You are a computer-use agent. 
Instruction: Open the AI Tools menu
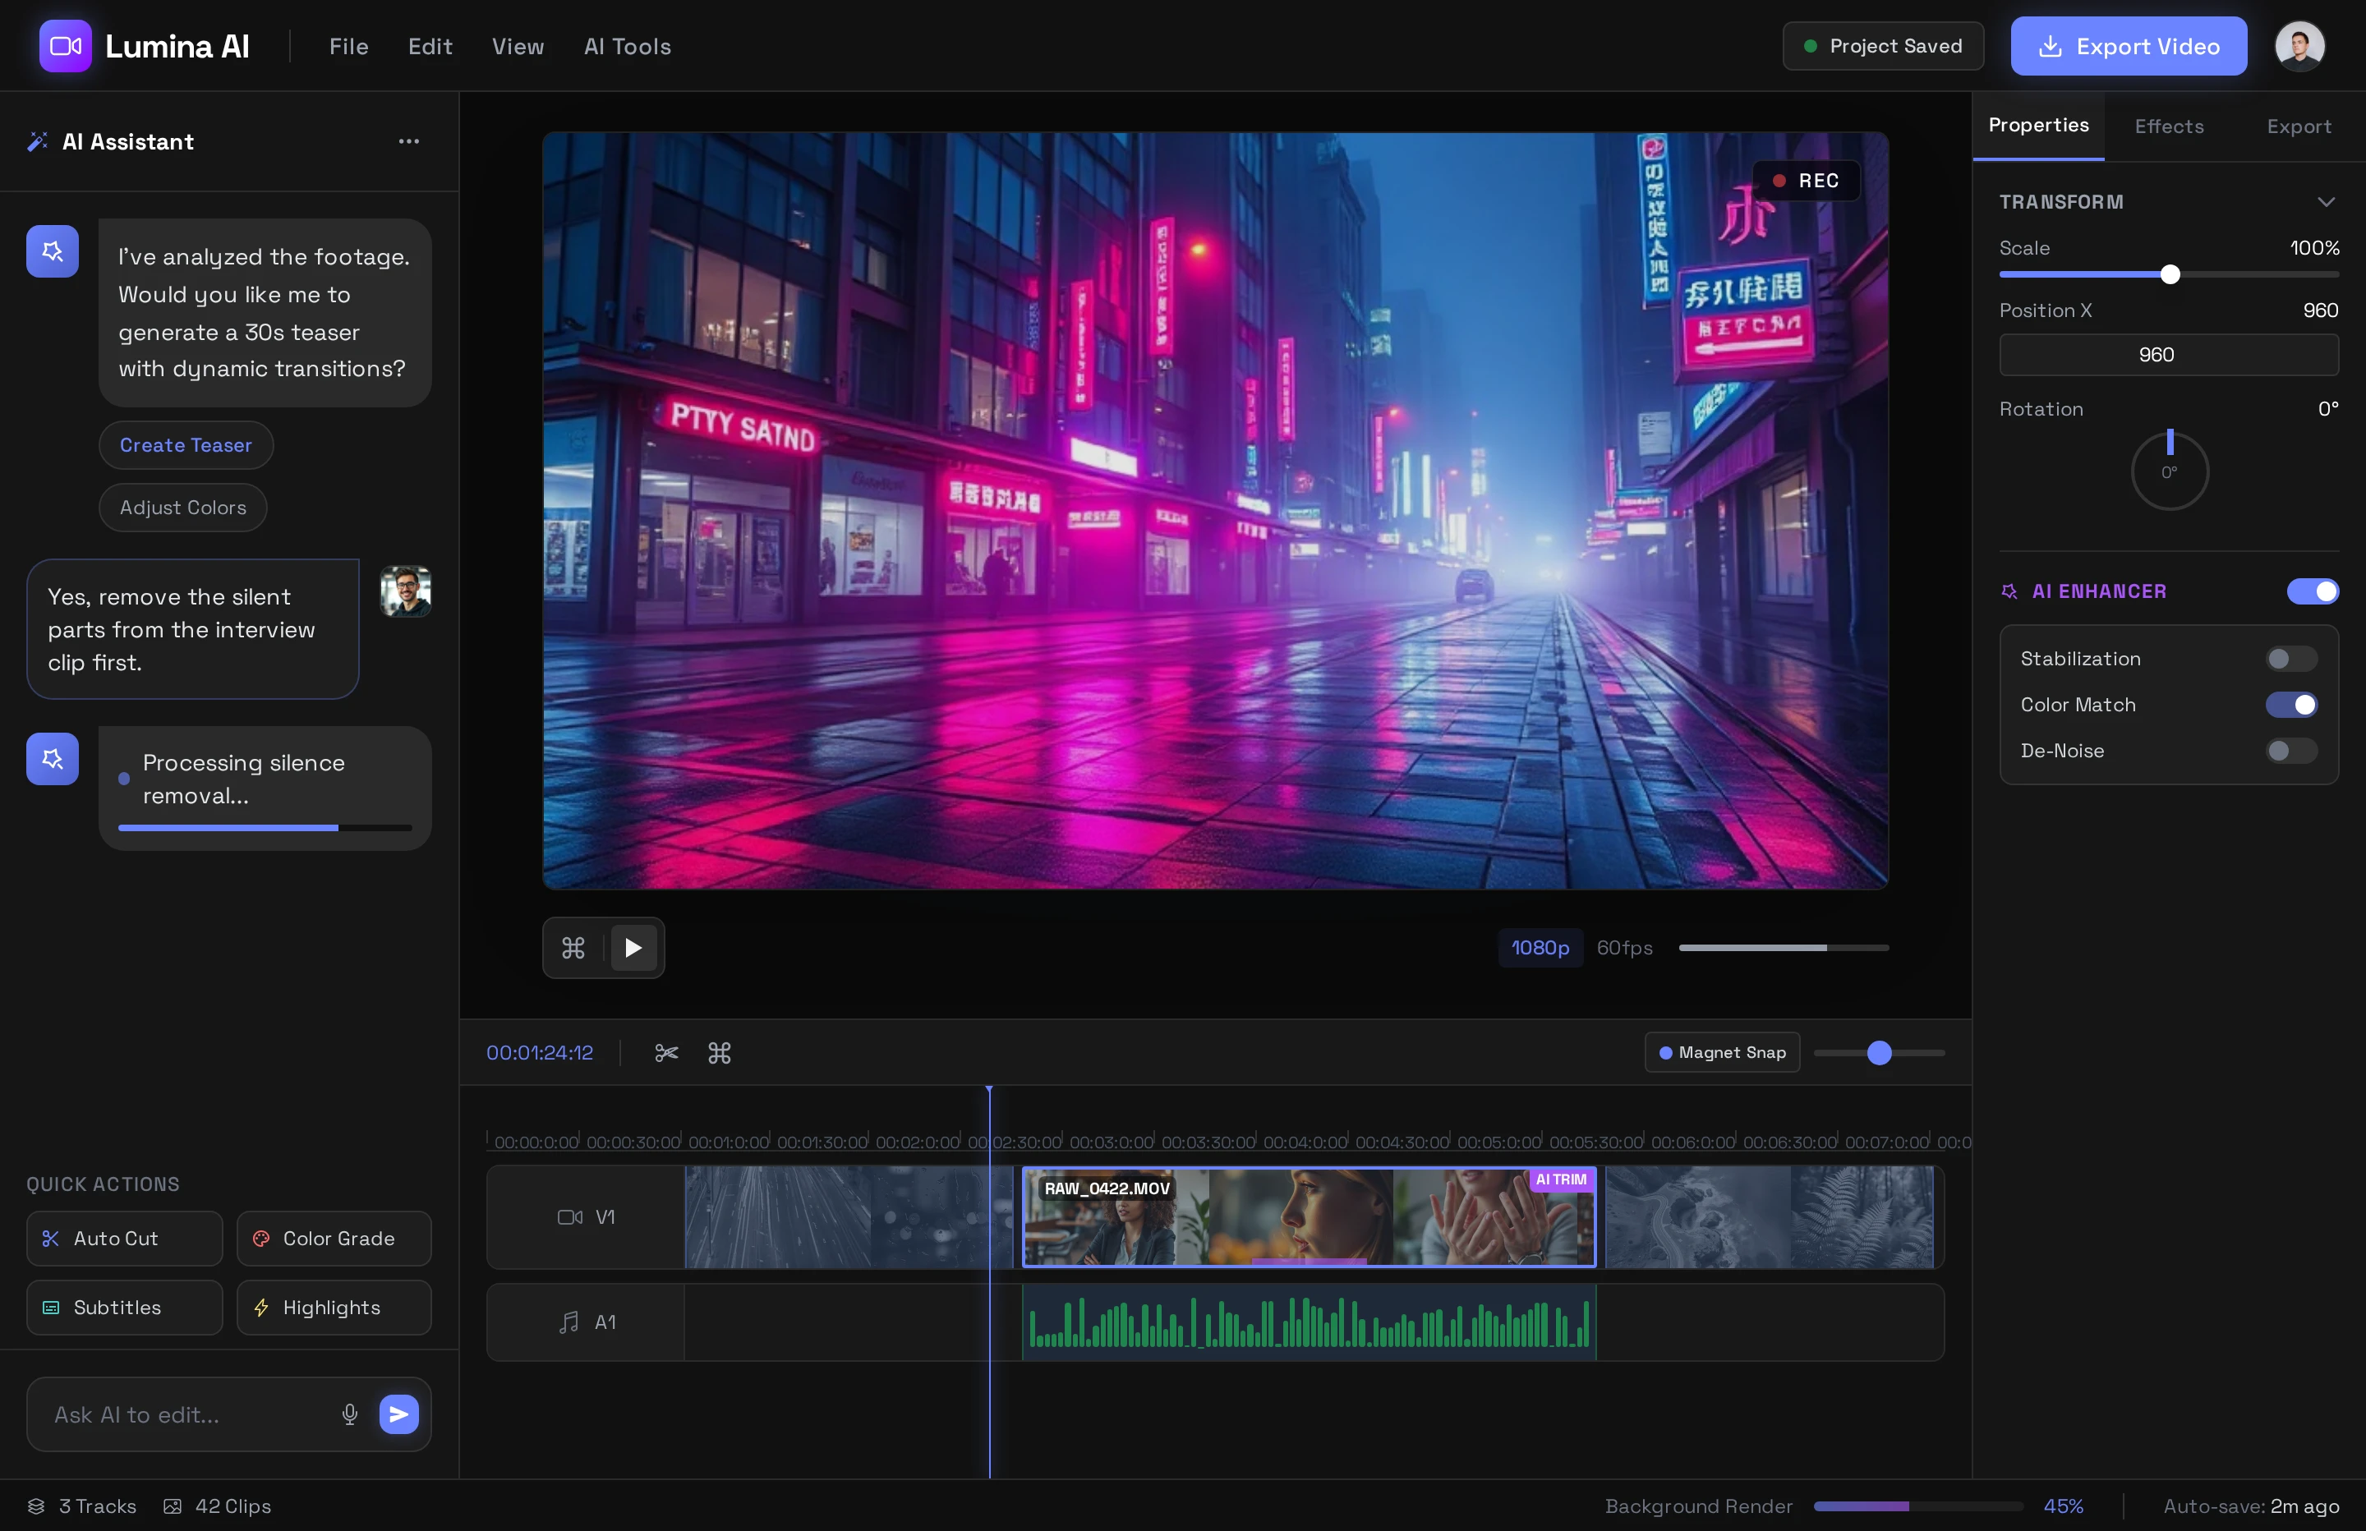point(628,47)
